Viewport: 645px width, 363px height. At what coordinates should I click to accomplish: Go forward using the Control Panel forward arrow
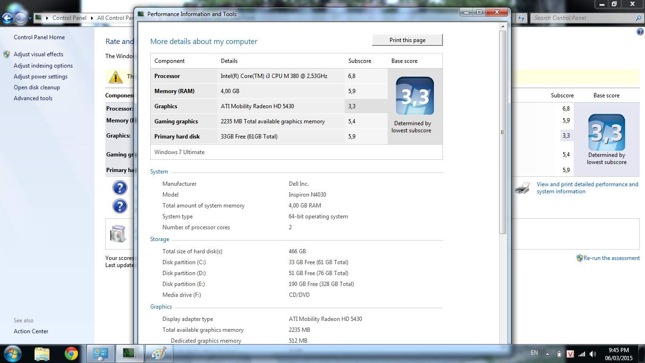[20, 18]
